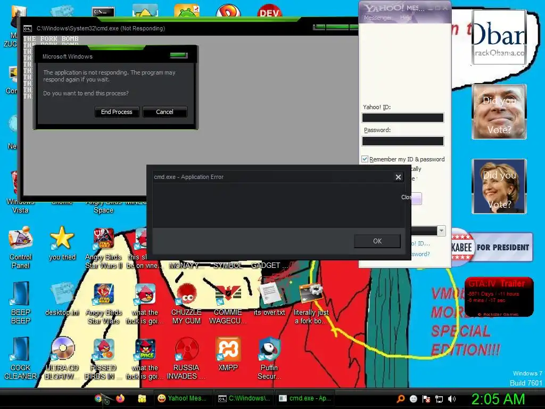545x409 pixels.
Task: Open the BEEP BEEP desktop shortcut
Action: click(20, 302)
